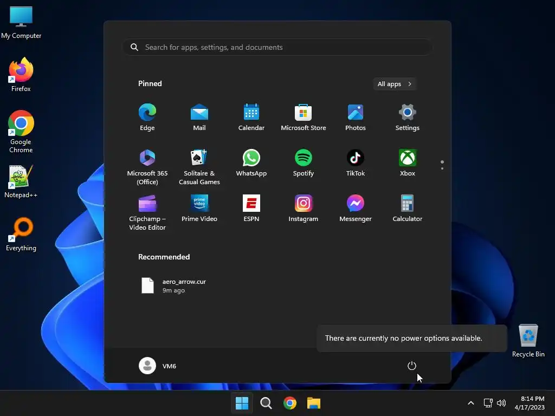This screenshot has height=416, width=555.
Task: Open the Calendar app
Action: click(x=251, y=118)
